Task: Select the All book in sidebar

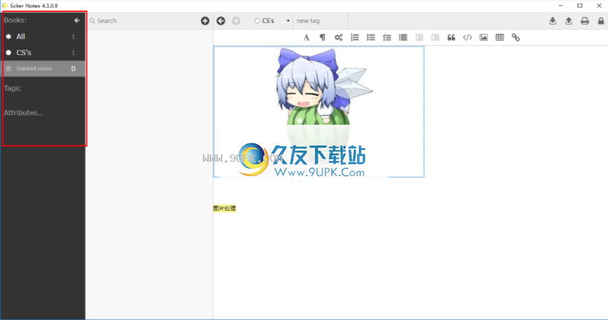Action: click(x=43, y=36)
